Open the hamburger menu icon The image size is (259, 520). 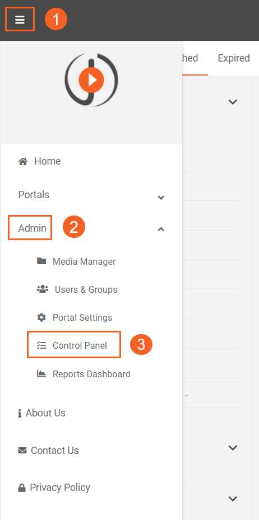point(20,20)
